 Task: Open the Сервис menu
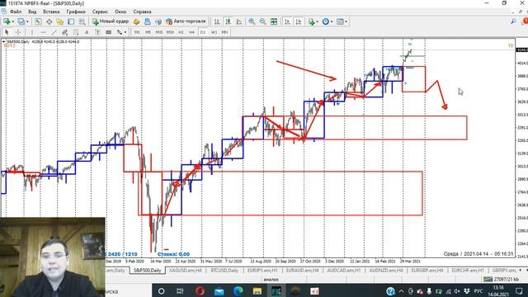coord(100,12)
